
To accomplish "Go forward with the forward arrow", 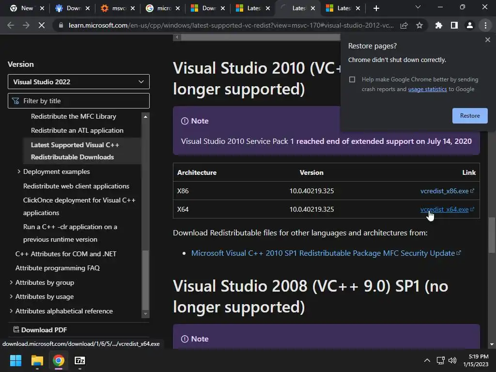I will tap(26, 25).
